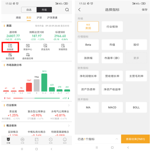The width and height of the screenshot is (159, 156).
Task: Open the 融资股票 margin stocks icon
Action: pos(10,56)
